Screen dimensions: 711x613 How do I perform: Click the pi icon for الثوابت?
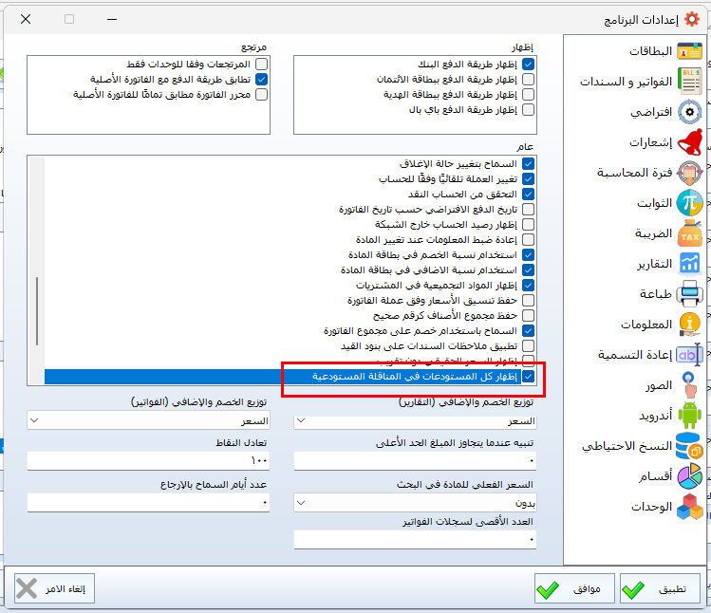click(x=690, y=203)
